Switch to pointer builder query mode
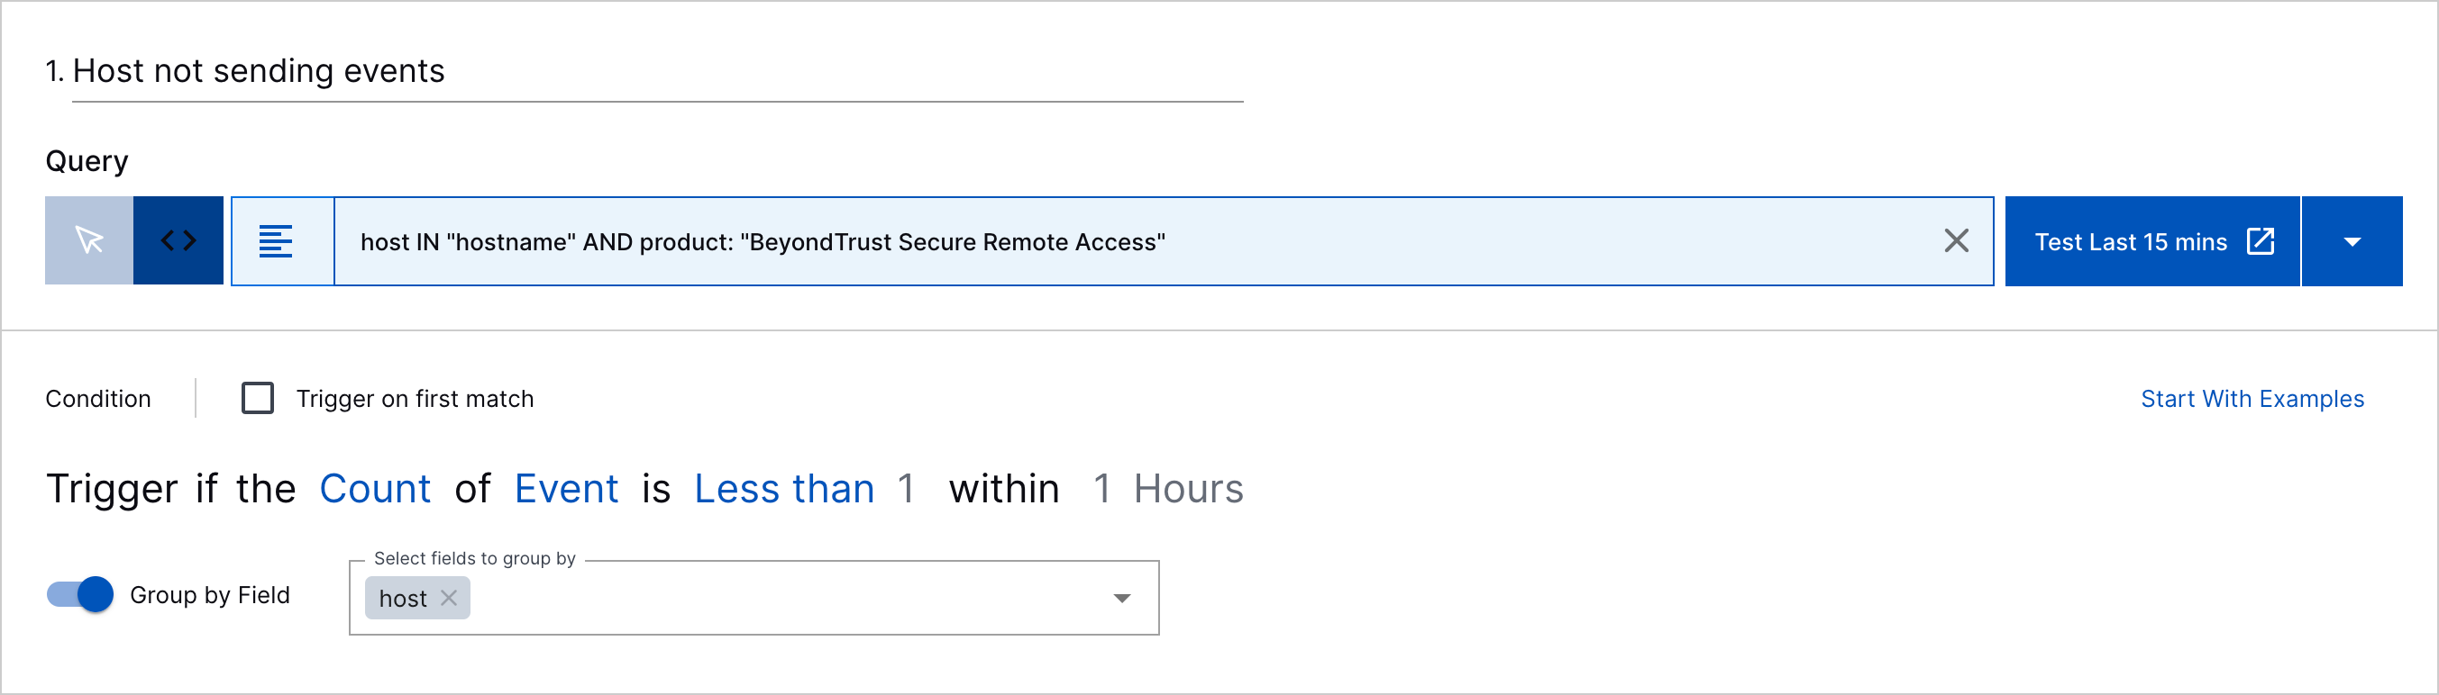2439x695 pixels. click(x=89, y=240)
